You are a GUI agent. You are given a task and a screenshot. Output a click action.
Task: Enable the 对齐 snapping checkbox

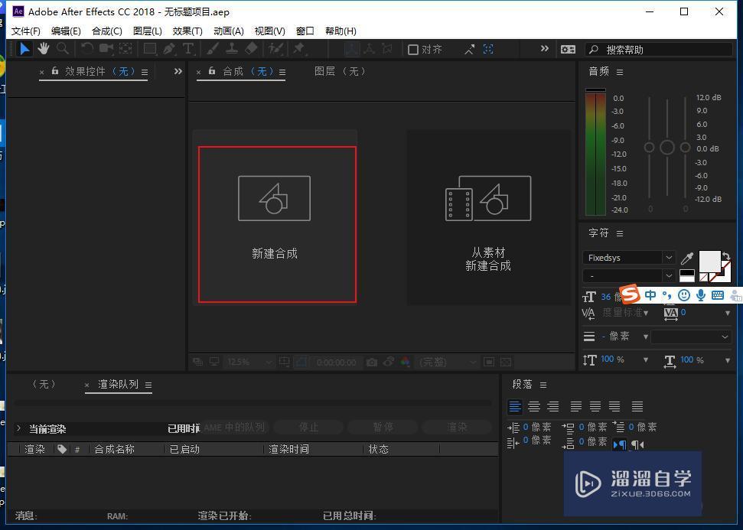413,49
